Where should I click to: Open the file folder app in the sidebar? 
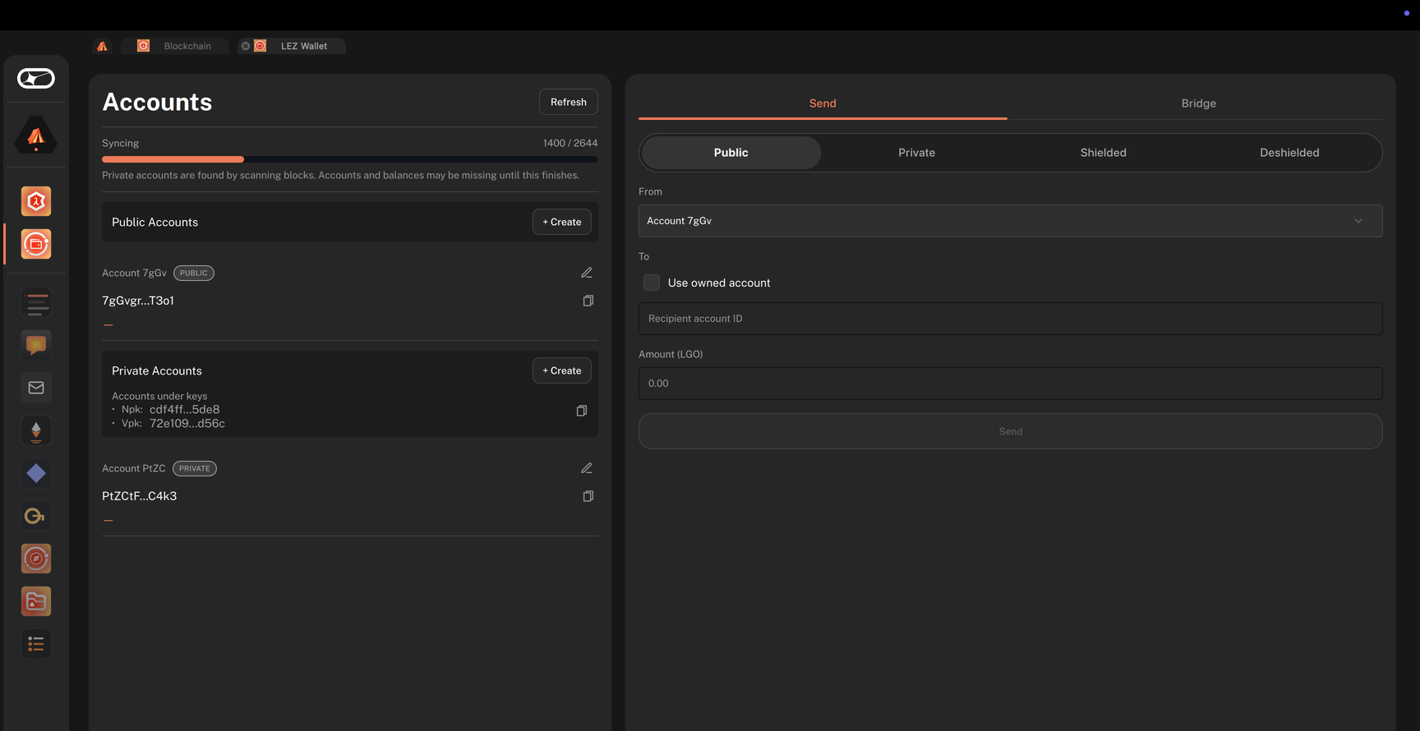tap(36, 601)
